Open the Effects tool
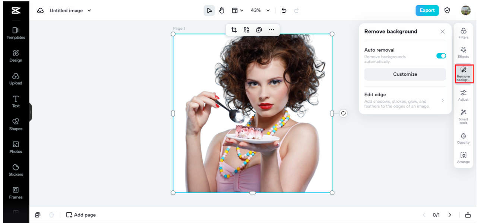Viewport: 477px width, 223px height. [x=464, y=52]
